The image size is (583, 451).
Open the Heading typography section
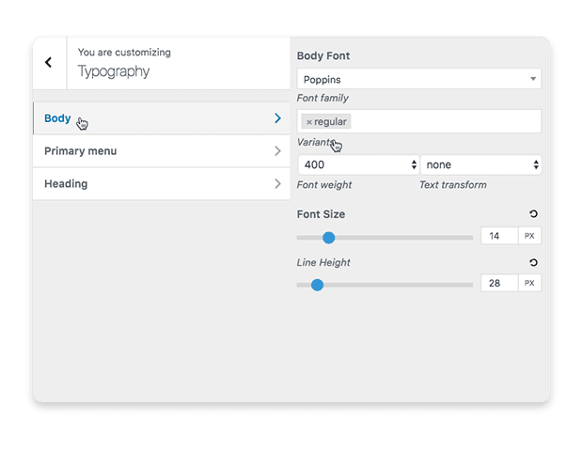162,183
